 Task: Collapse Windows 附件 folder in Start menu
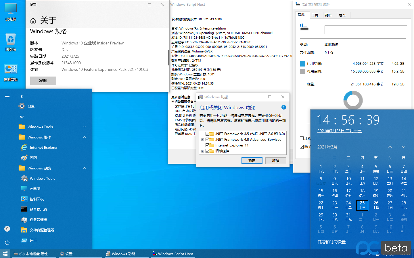(85, 137)
